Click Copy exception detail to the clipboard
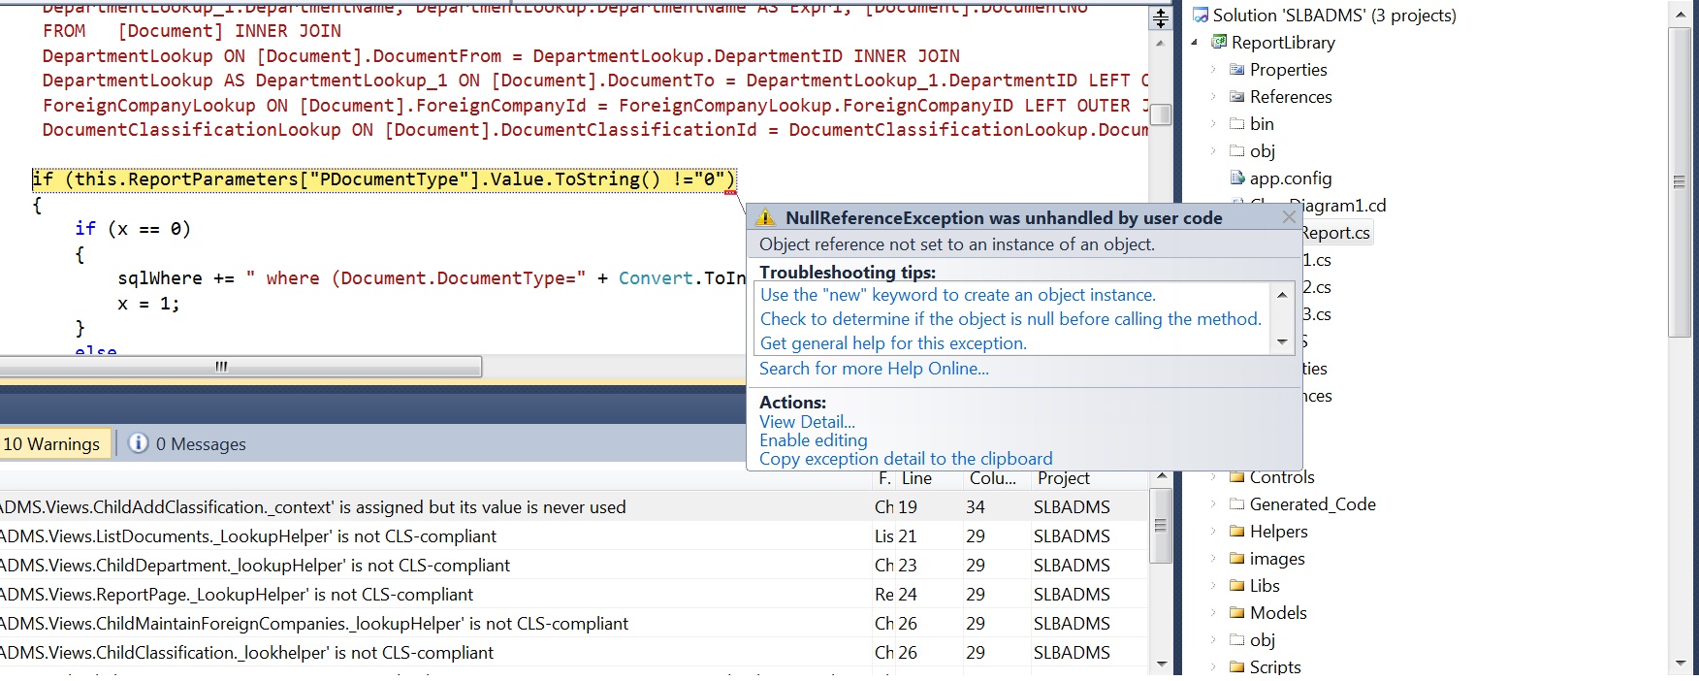 click(x=905, y=459)
